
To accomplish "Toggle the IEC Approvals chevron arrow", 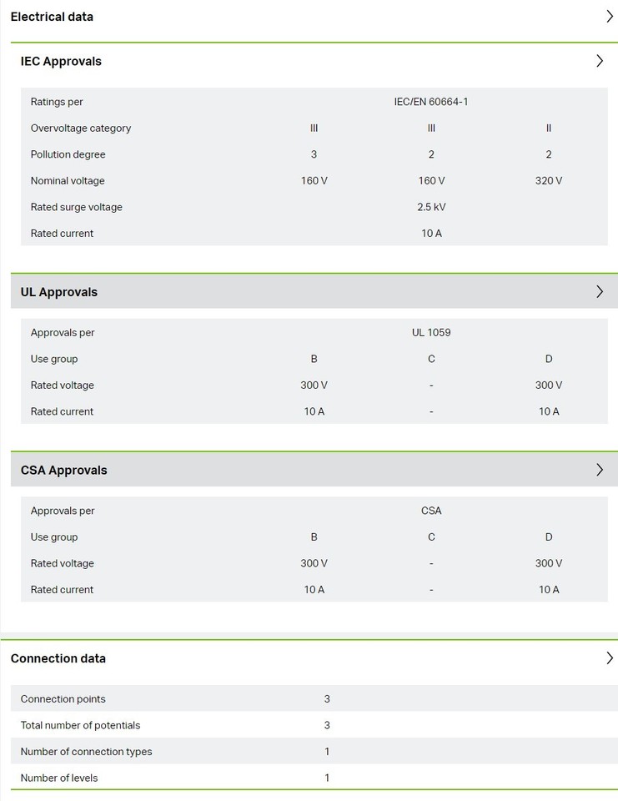I will coord(599,61).
